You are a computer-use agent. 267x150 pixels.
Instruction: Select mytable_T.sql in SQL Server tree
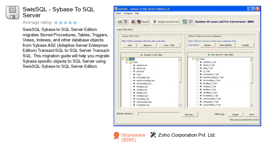[x=209, y=62]
